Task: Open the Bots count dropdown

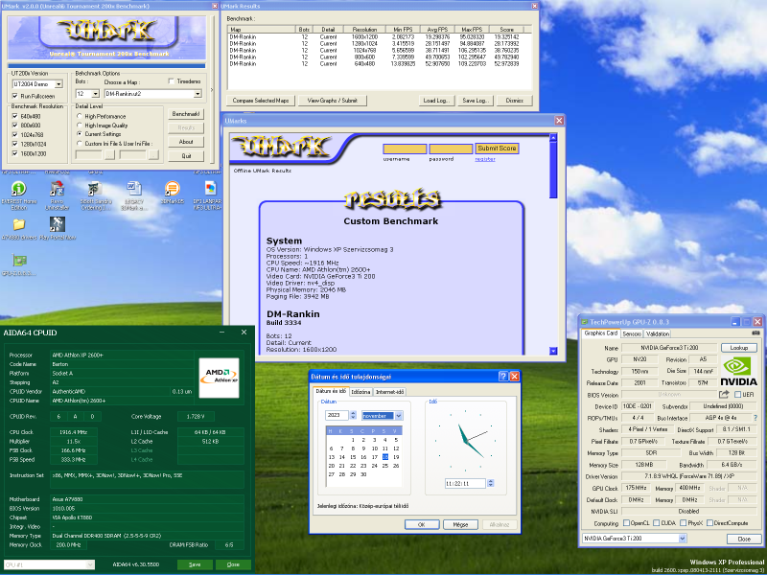Action: point(95,93)
